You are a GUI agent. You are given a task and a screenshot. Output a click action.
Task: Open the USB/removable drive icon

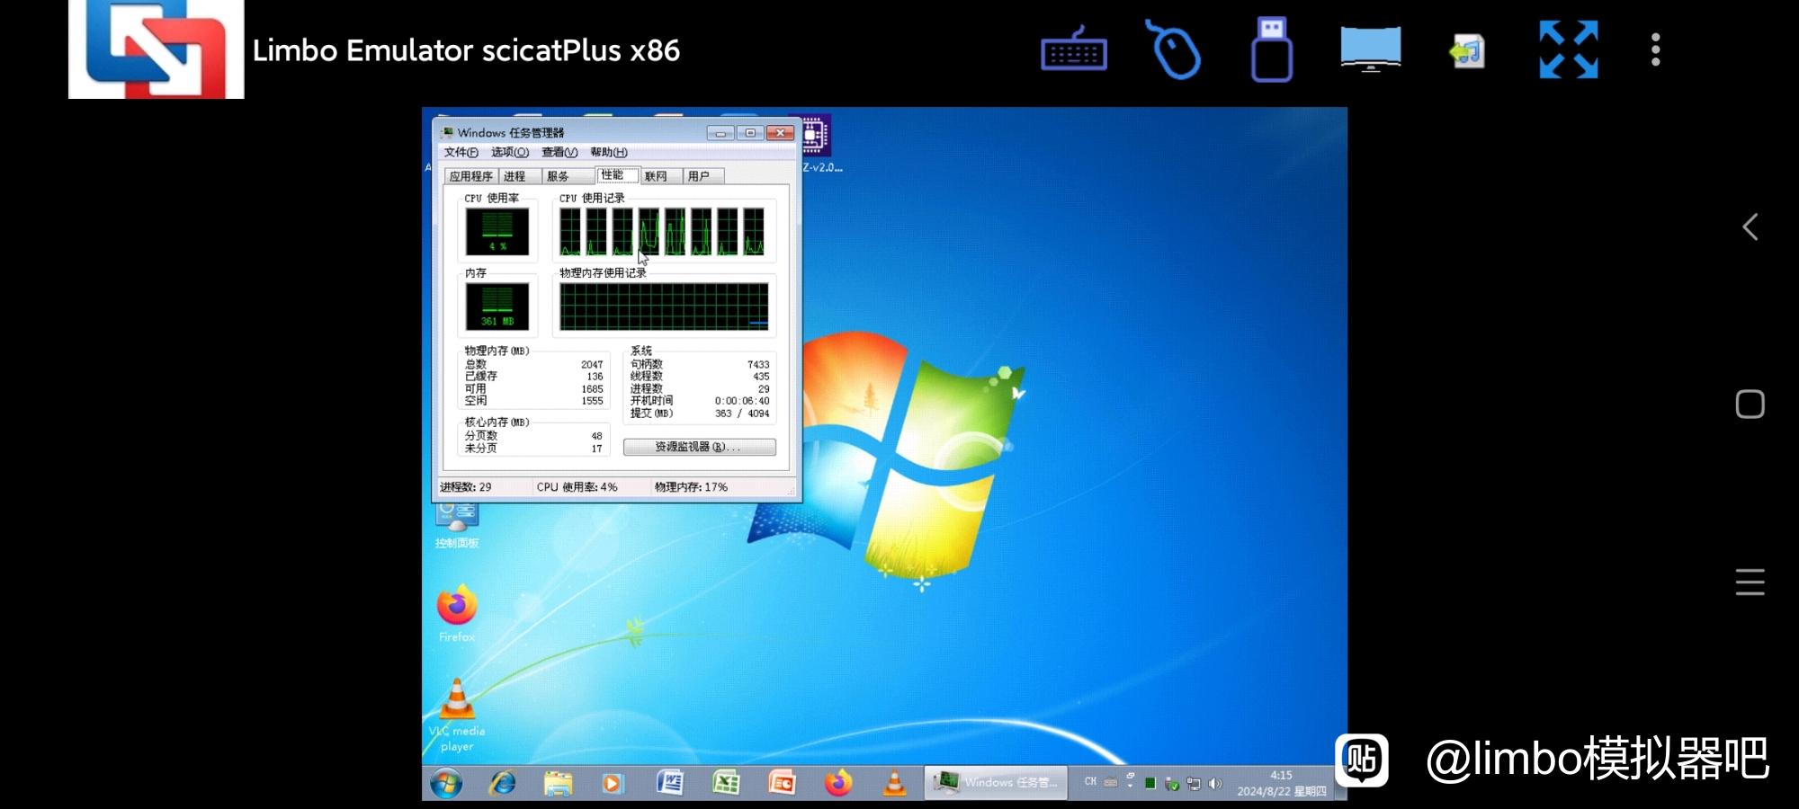pyautogui.click(x=1271, y=49)
